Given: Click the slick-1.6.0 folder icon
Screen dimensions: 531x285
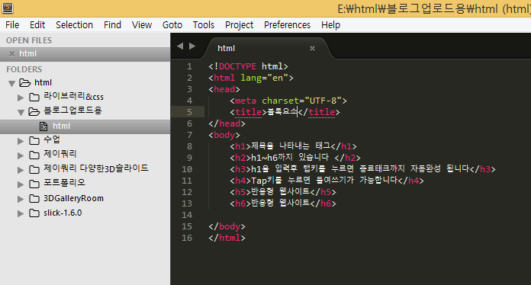Looking at the screenshot, I should pos(34,213).
